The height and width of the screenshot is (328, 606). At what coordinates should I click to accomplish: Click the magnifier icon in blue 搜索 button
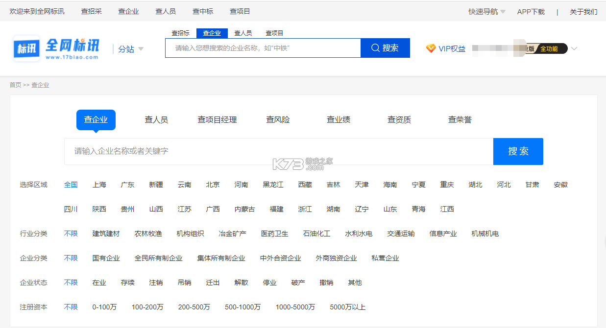(x=376, y=48)
